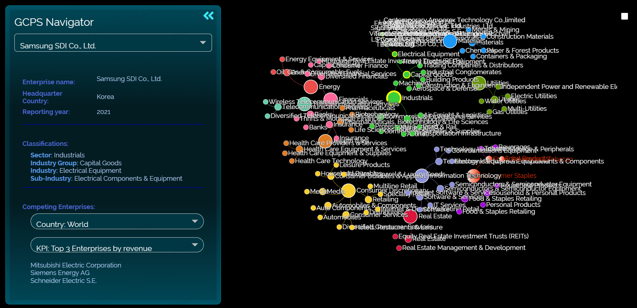Select the Multiline Retail node
This screenshot has height=308, width=637.
[370, 186]
